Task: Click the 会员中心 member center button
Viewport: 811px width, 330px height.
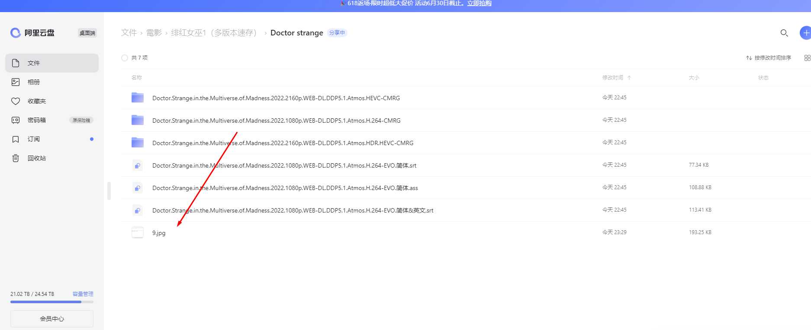Action: coord(52,319)
